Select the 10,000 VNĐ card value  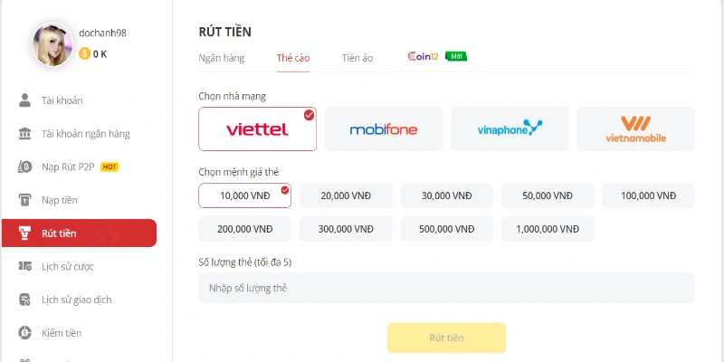tap(244, 195)
